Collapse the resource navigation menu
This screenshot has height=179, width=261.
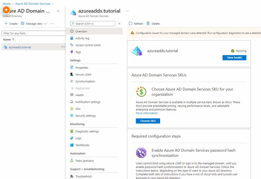pyautogui.click(x=119, y=24)
